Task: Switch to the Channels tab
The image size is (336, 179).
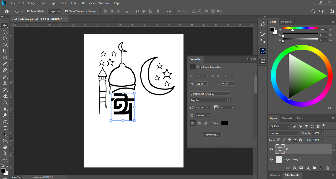Action: click(287, 118)
